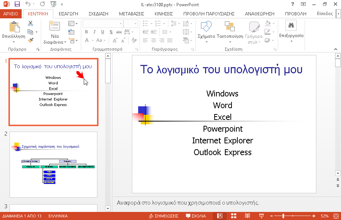341x220 pixels.
Task: Center the paragraph text
Action: 154,40
